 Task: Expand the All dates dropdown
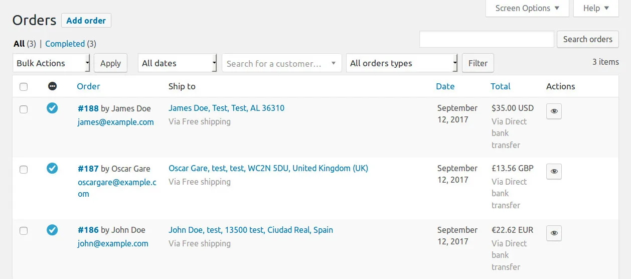click(x=178, y=63)
